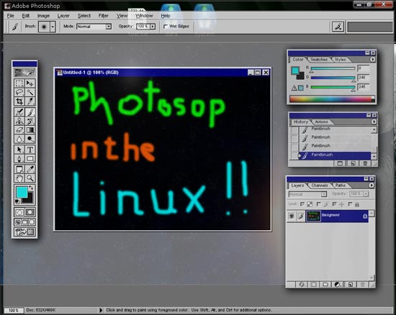Activate the Crop tool
396x315 pixels.
point(19,101)
